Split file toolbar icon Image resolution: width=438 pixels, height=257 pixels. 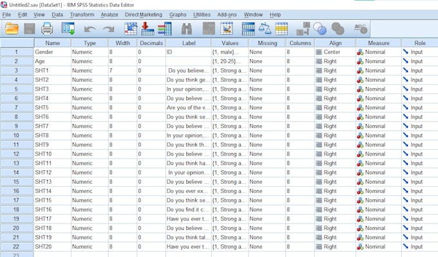[249, 29]
